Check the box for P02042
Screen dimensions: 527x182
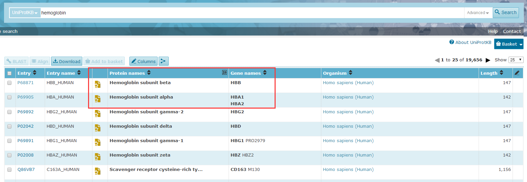[9, 126]
